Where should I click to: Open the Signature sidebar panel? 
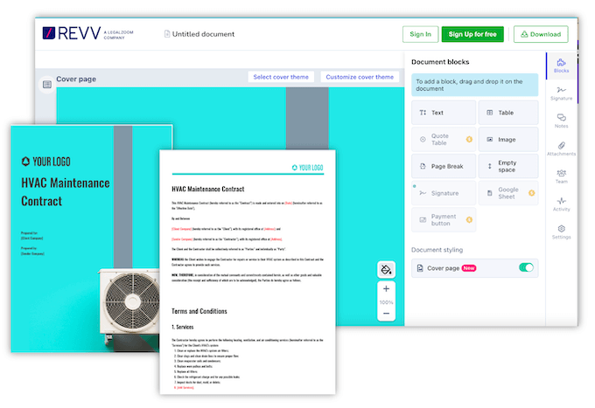click(x=561, y=93)
